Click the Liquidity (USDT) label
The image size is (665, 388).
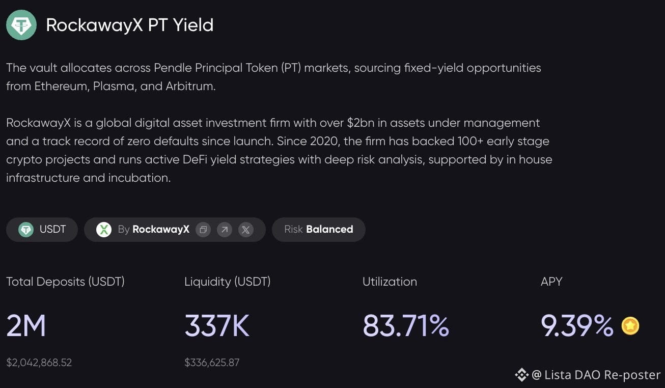tap(227, 282)
